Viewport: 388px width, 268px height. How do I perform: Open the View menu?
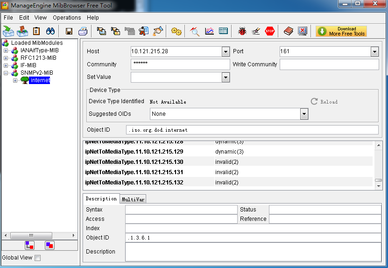[x=41, y=18]
